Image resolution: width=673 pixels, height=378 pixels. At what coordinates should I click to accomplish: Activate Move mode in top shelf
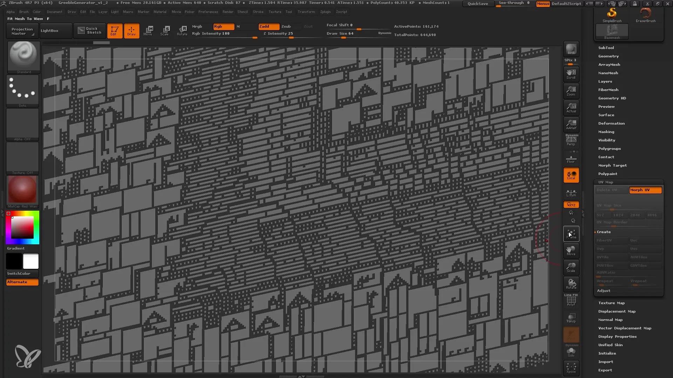(148, 31)
